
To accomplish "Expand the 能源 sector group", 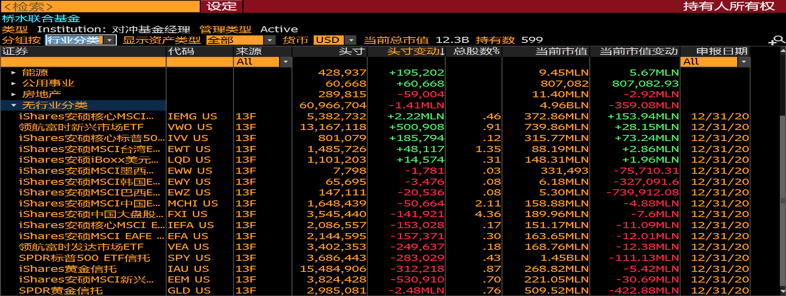I will [14, 72].
